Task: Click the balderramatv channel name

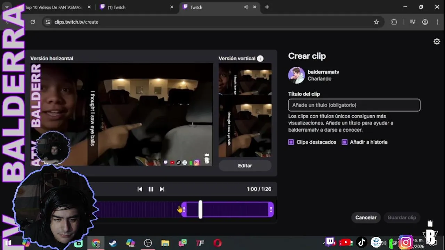Action: click(323, 72)
